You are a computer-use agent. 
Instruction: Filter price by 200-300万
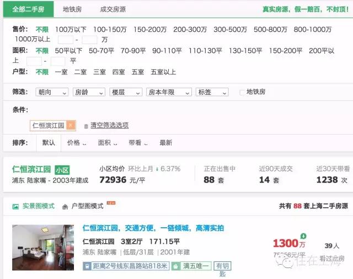[190, 29]
